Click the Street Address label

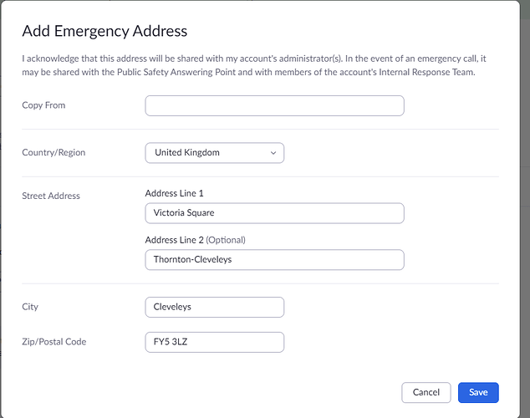pyautogui.click(x=51, y=196)
